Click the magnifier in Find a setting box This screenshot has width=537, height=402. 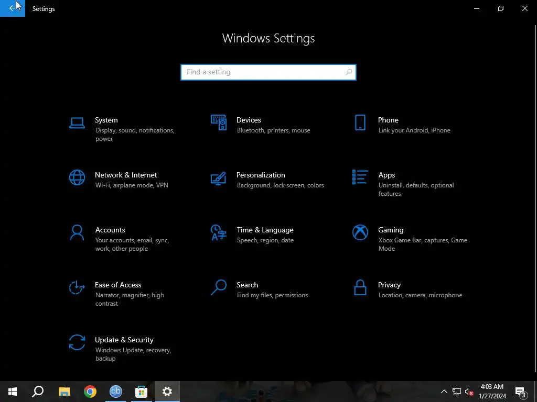pyautogui.click(x=349, y=72)
